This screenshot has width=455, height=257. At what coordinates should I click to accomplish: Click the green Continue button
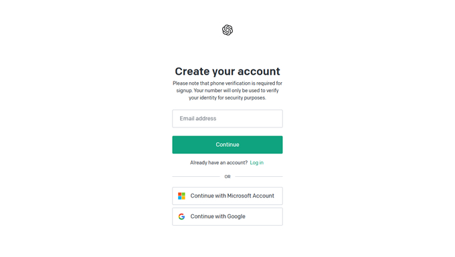(x=227, y=145)
